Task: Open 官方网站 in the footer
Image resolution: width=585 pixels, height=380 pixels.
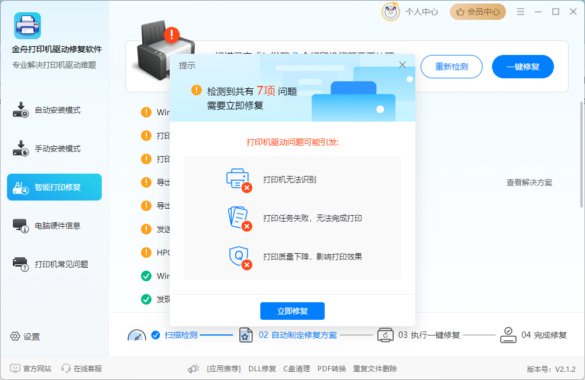Action: click(x=30, y=368)
